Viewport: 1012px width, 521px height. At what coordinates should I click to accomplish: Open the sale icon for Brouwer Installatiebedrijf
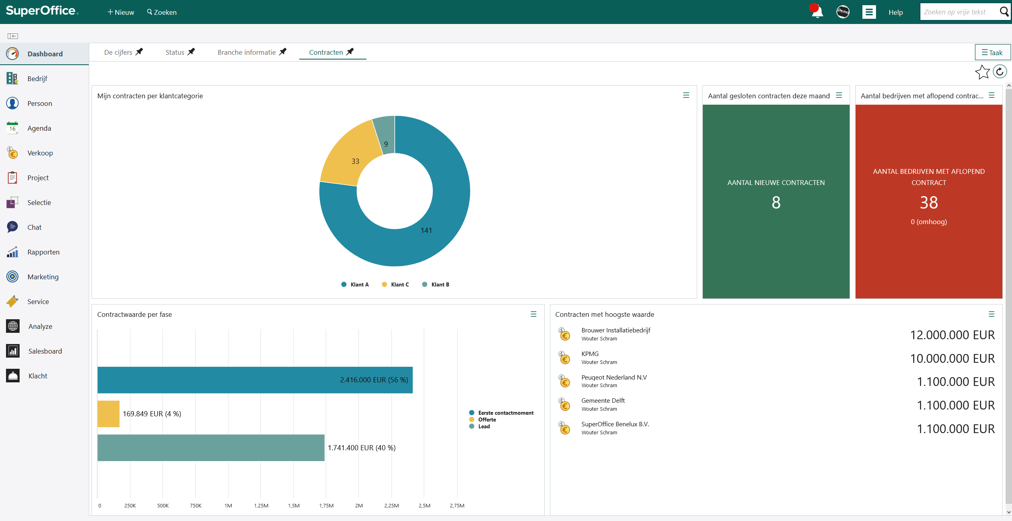point(564,334)
